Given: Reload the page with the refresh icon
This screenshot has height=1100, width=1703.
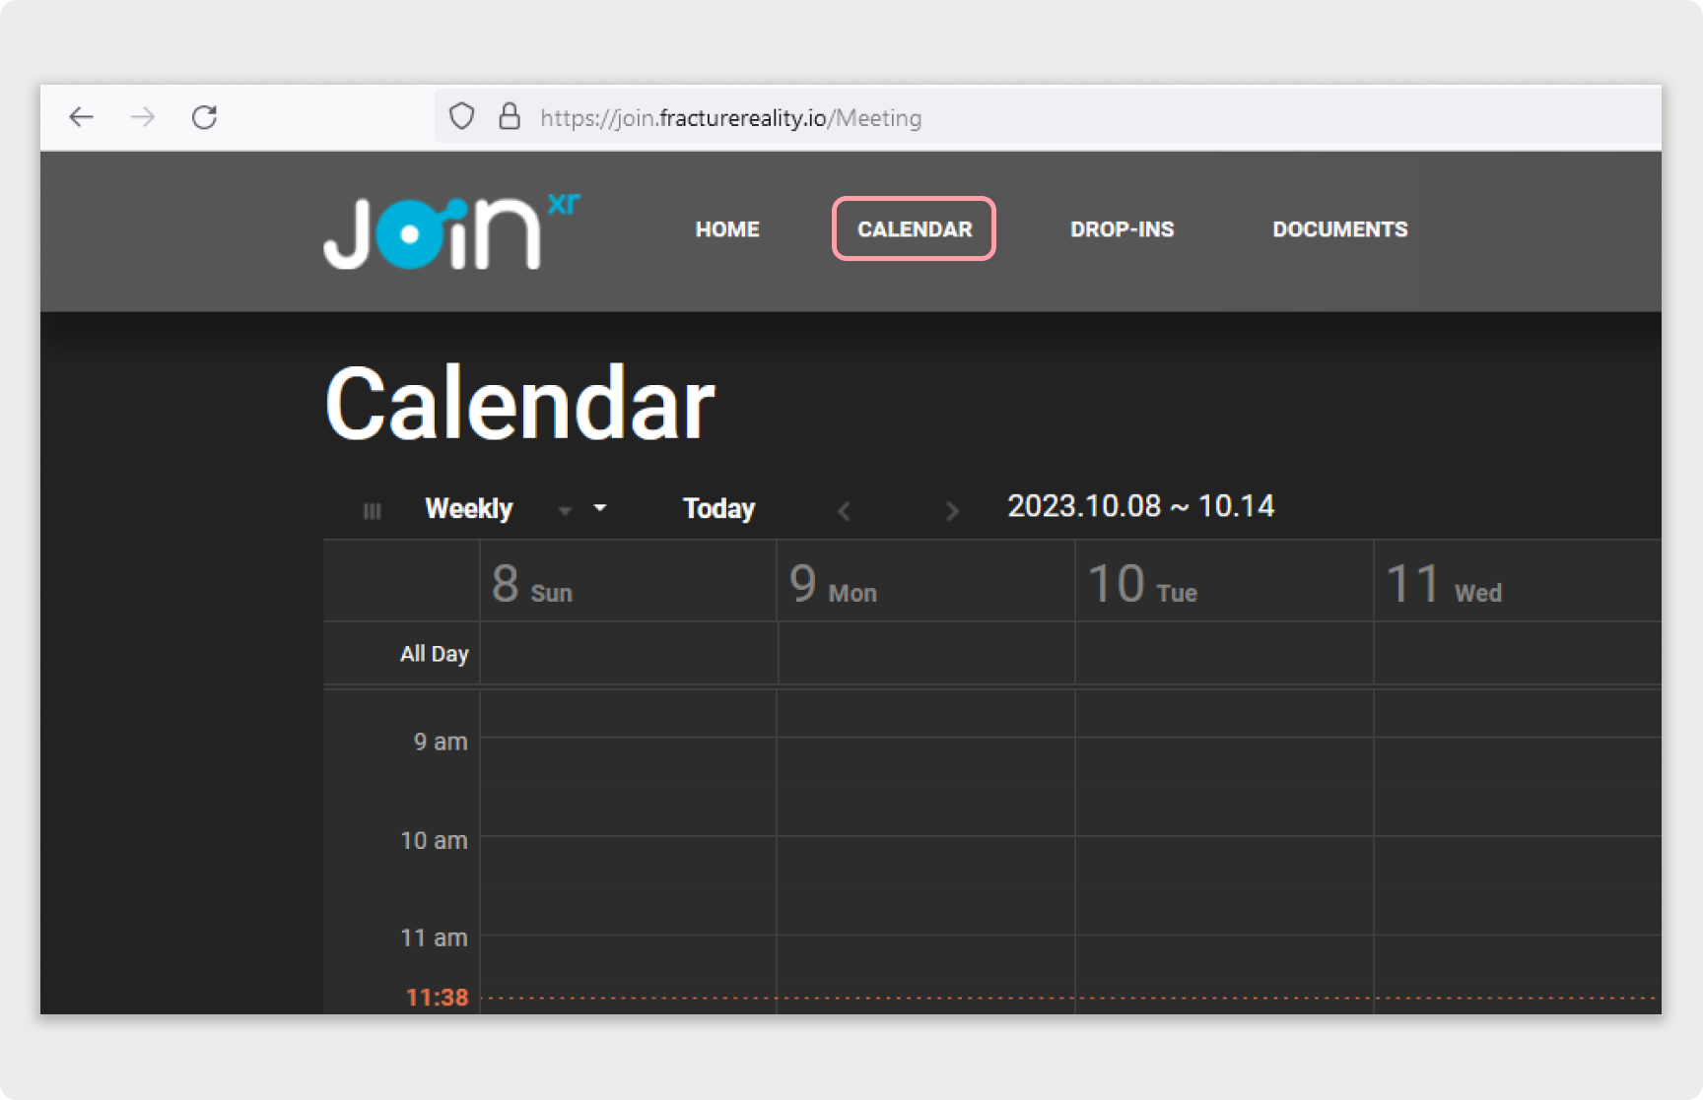Looking at the screenshot, I should click(x=204, y=116).
